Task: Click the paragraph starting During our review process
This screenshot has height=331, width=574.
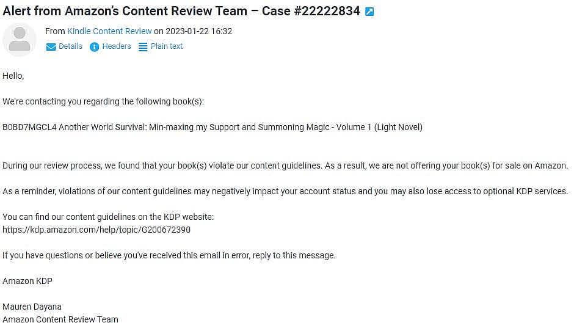Action: click(285, 166)
